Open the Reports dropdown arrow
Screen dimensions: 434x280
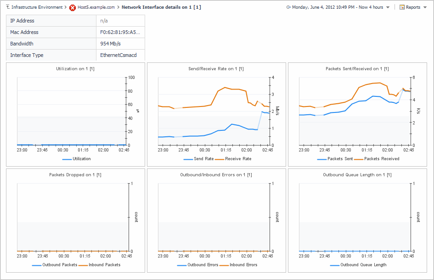pyautogui.click(x=425, y=8)
